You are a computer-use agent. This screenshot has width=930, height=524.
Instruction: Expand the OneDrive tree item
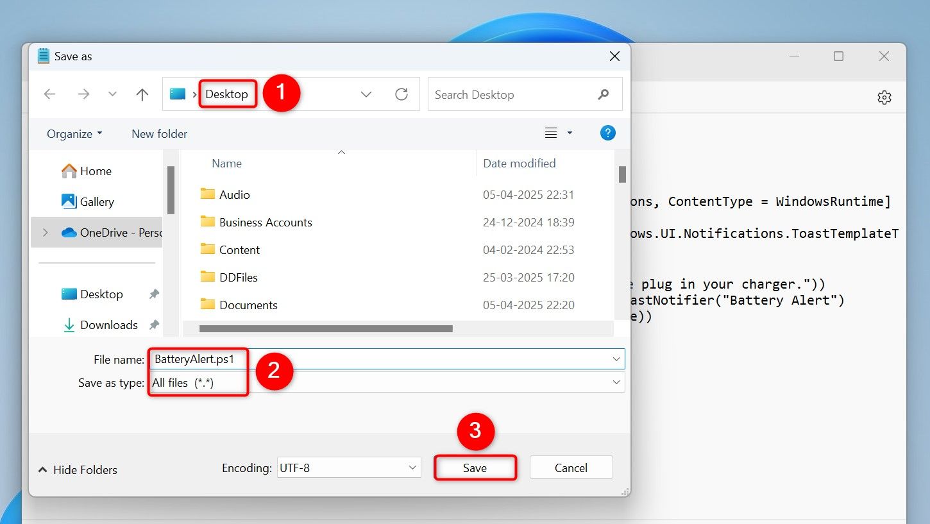46,233
